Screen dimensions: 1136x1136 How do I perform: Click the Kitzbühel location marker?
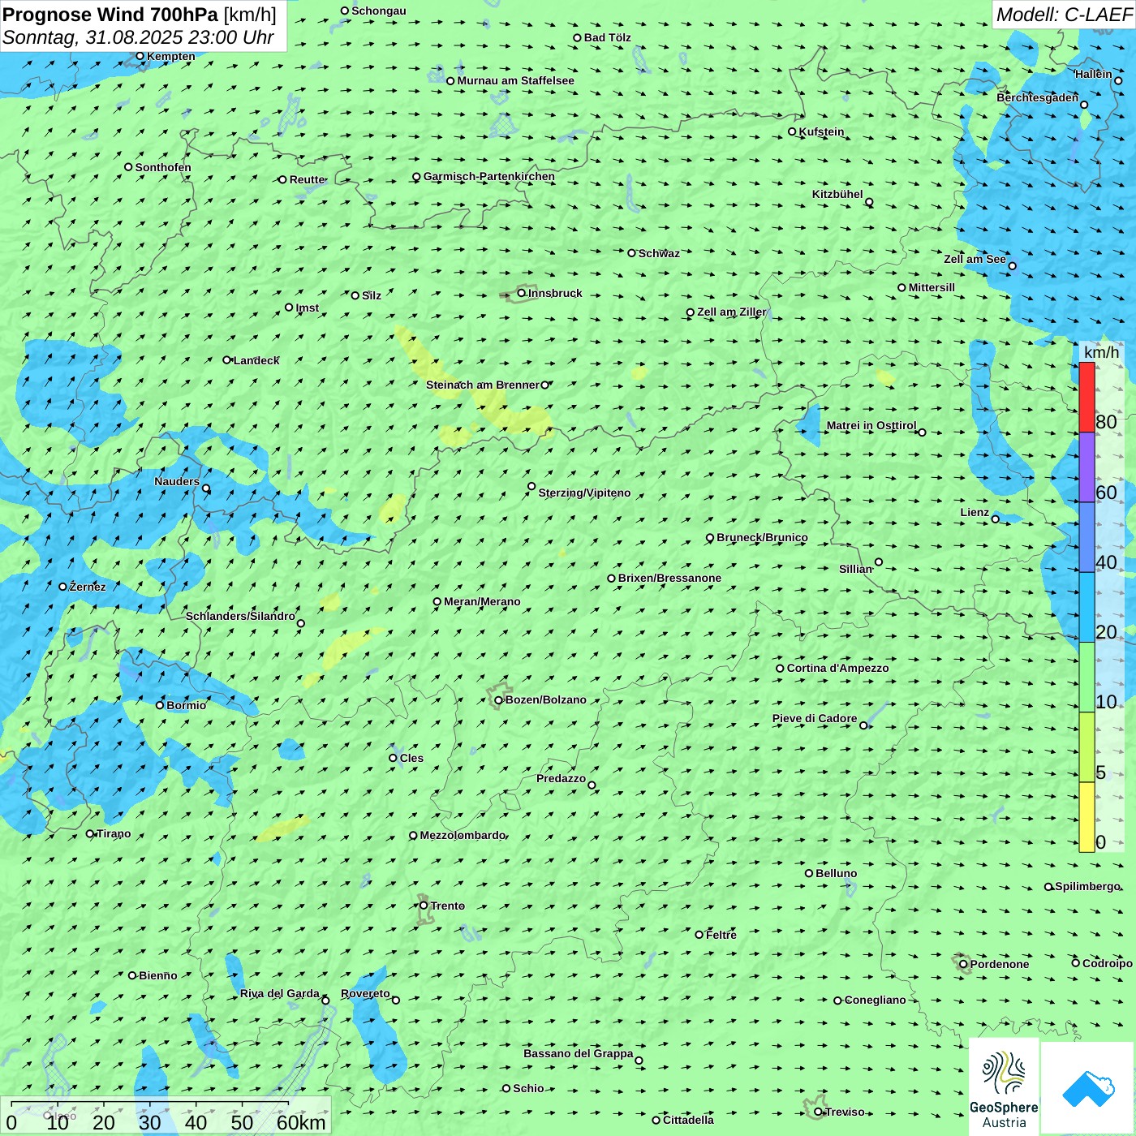[869, 202]
